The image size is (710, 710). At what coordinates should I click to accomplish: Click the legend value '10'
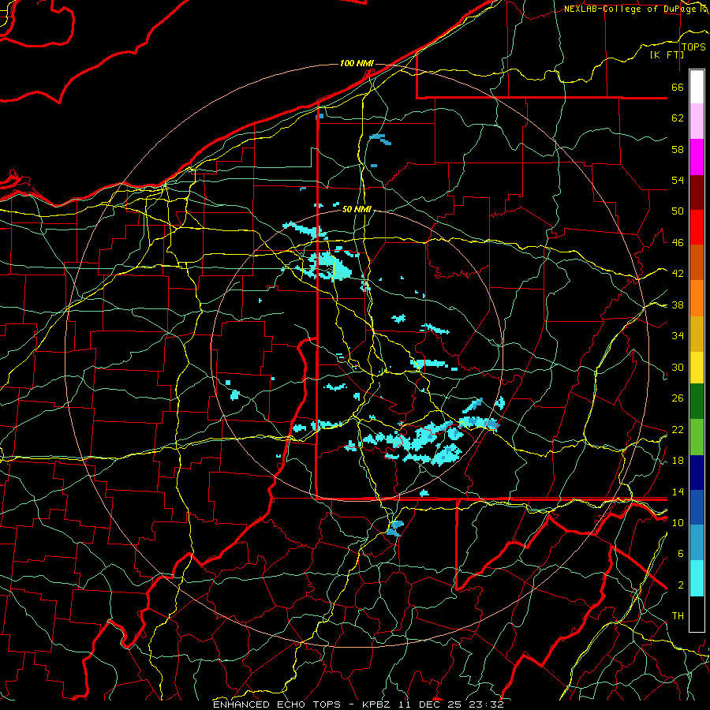[x=678, y=522]
